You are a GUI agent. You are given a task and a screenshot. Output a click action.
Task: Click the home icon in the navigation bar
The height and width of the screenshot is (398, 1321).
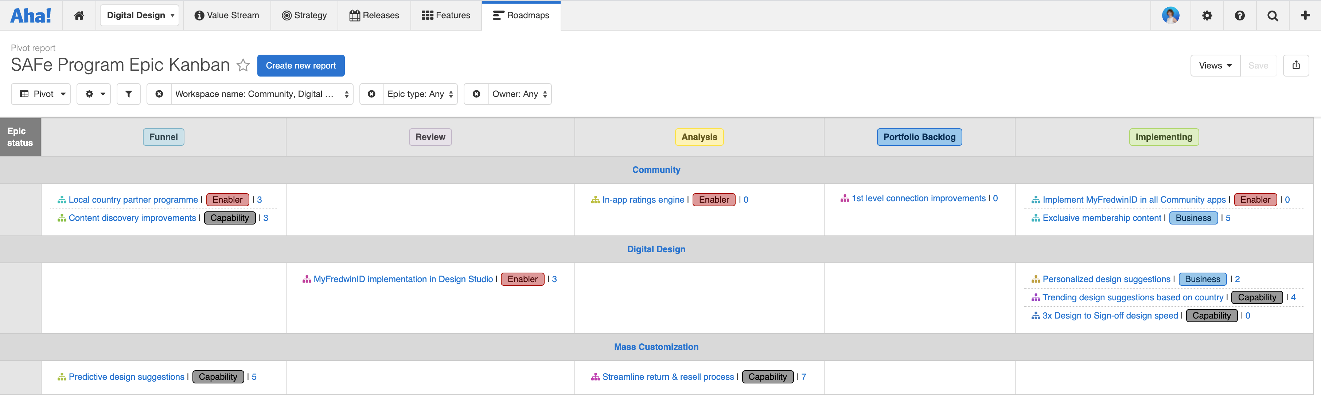[x=79, y=15]
